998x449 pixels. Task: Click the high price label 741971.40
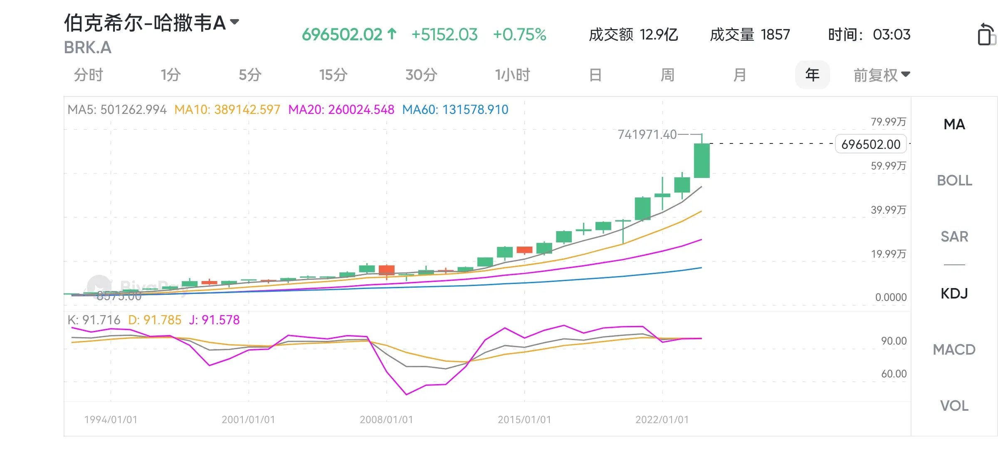pos(647,135)
